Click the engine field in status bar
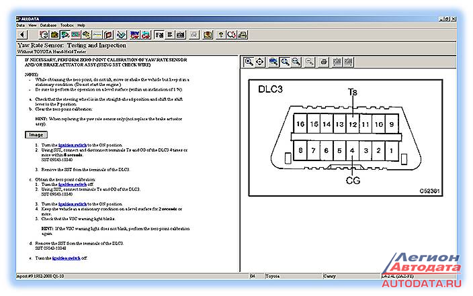Screen dimensions: 473x296 click(419, 276)
